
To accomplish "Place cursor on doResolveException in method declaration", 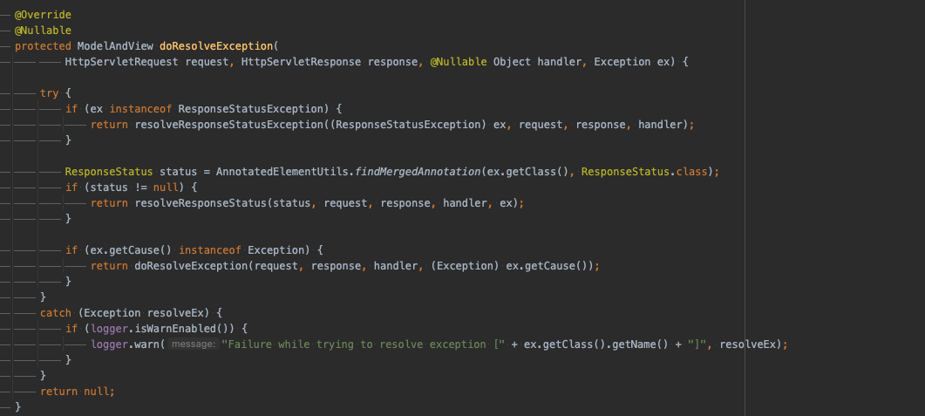I will pyautogui.click(x=216, y=46).
